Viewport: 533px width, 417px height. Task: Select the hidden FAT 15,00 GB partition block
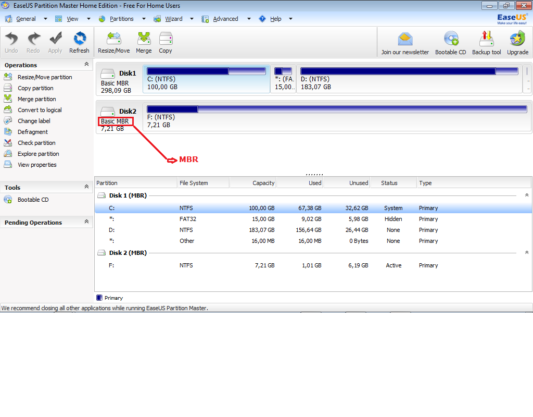point(283,79)
